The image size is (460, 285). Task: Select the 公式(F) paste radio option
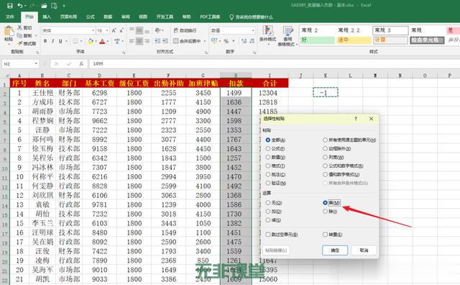coord(268,149)
